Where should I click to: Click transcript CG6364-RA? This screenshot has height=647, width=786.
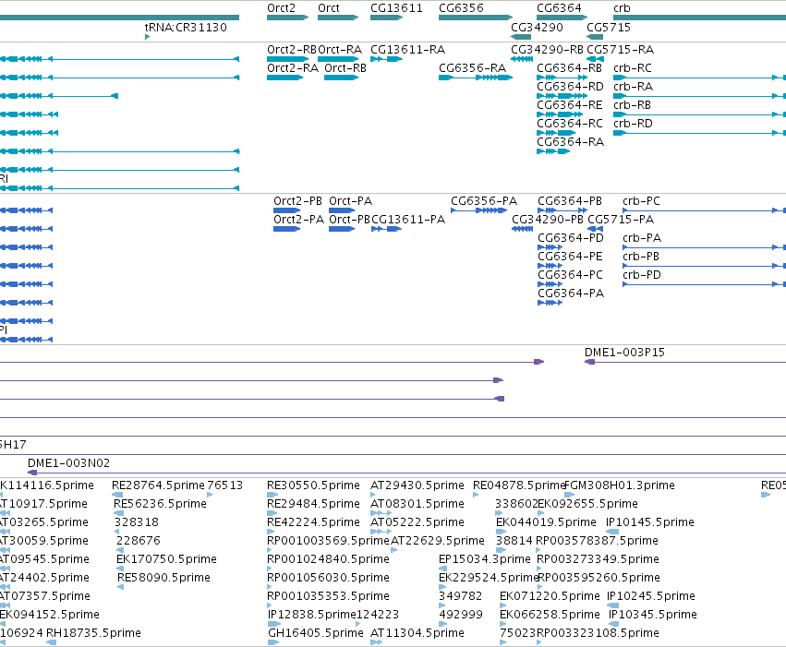[553, 151]
